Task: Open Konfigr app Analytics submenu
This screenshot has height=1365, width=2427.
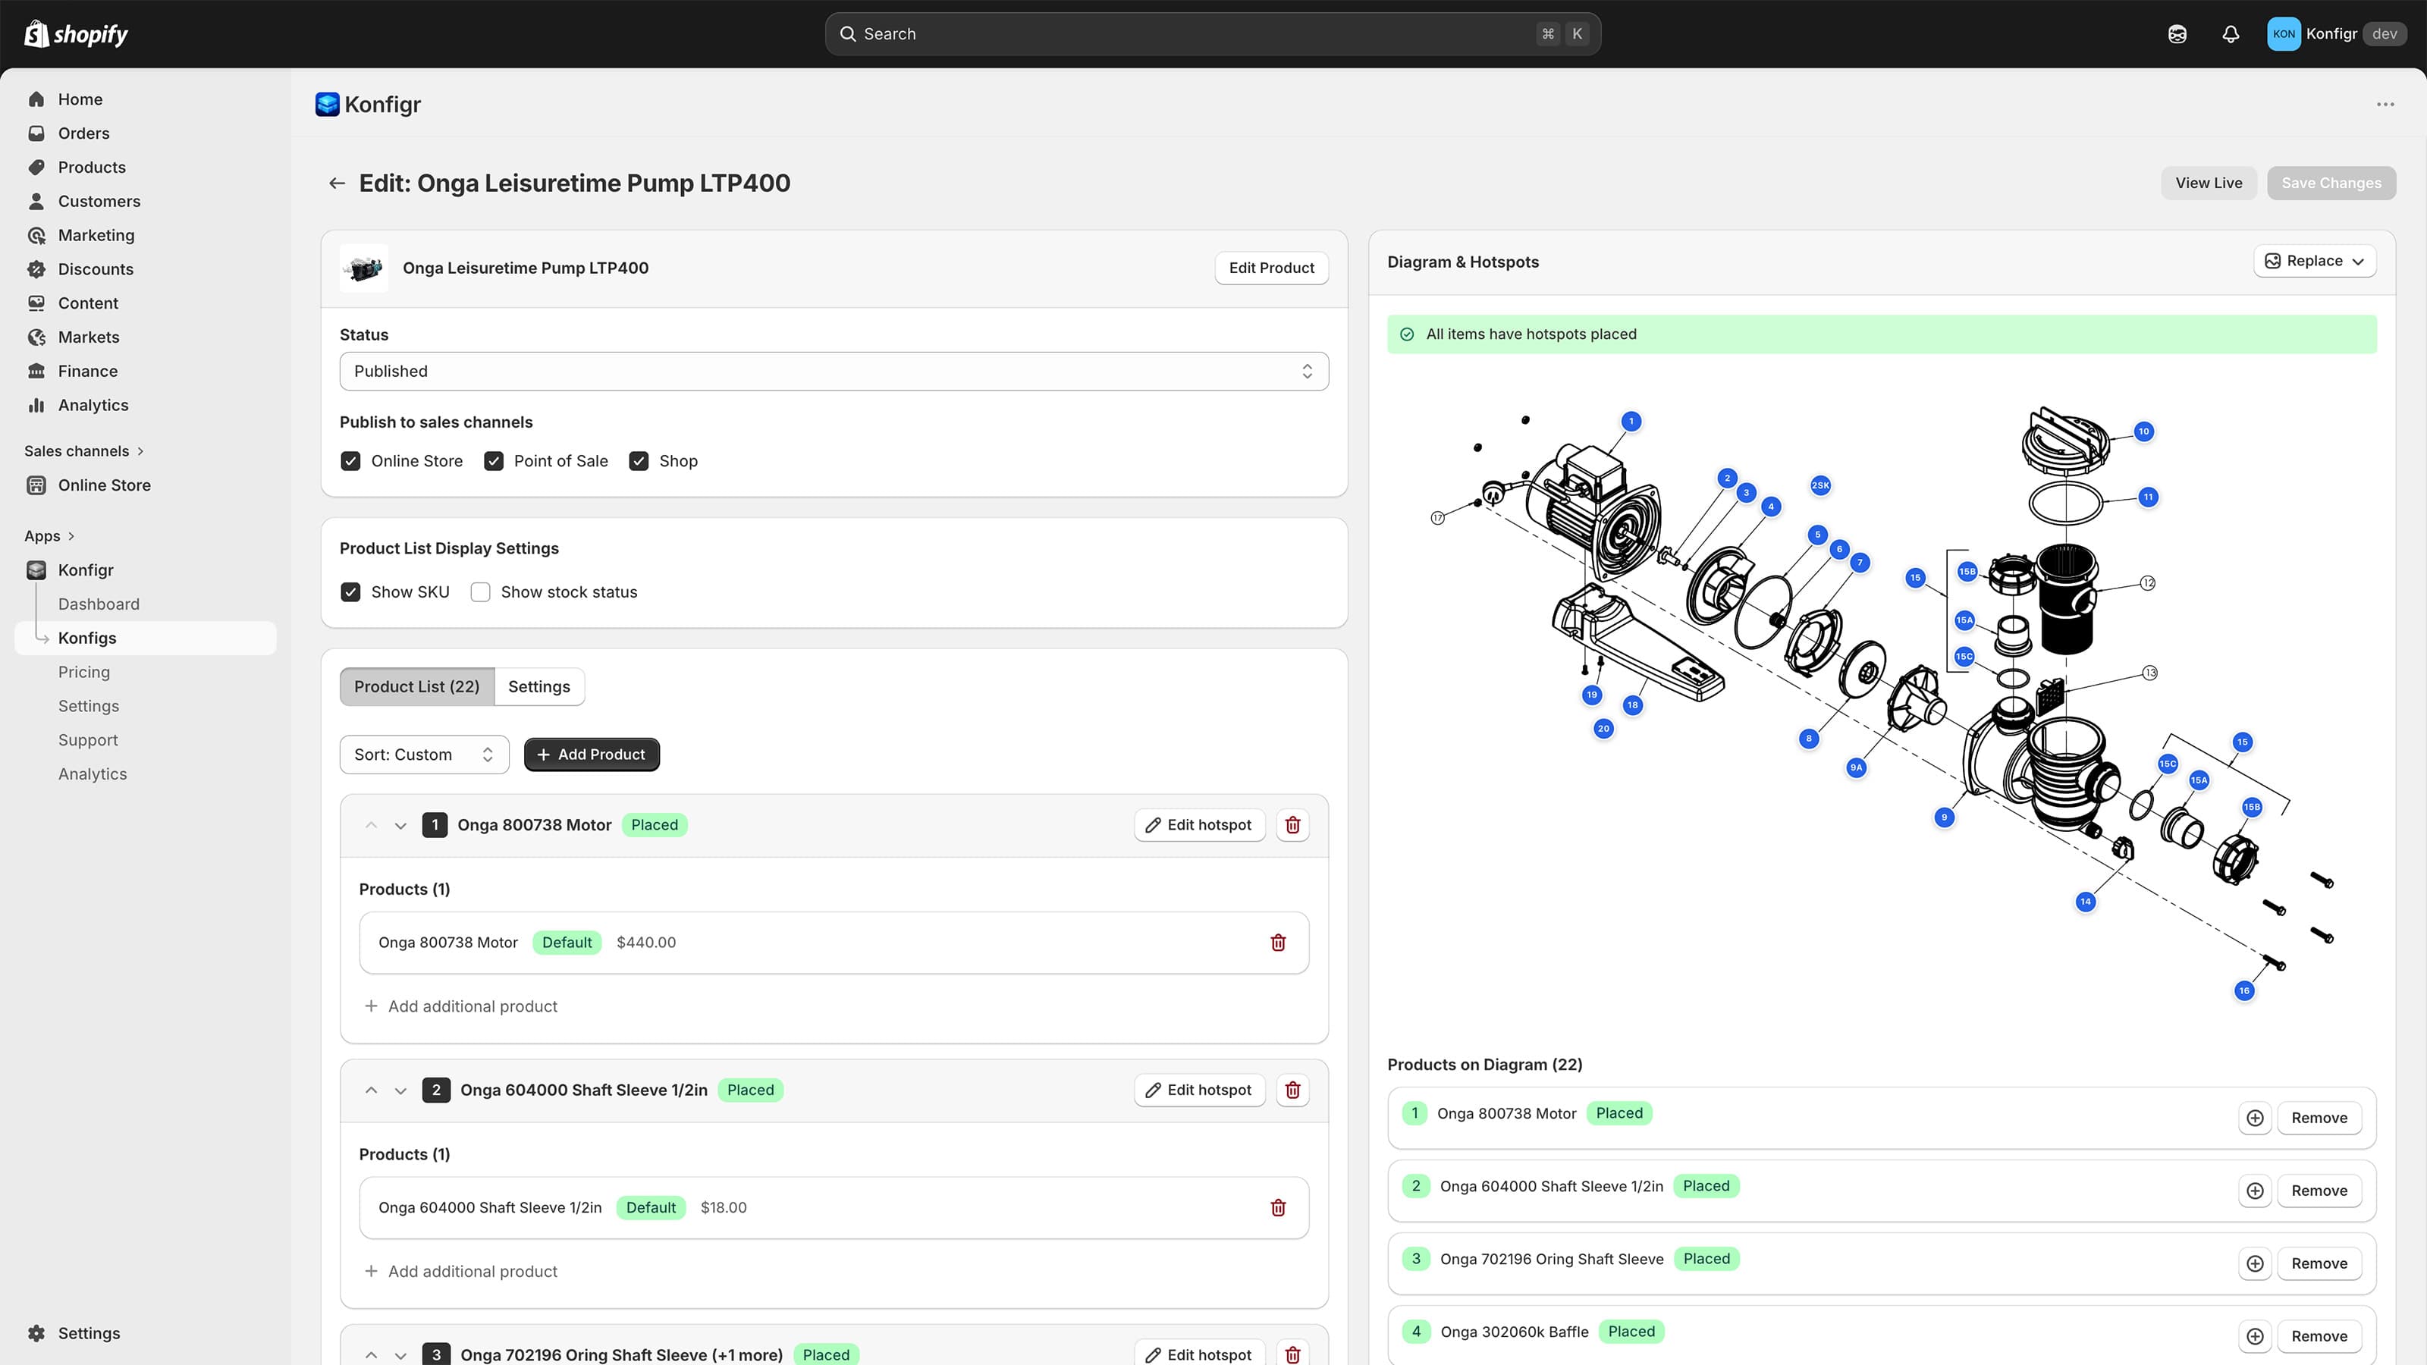Action: (x=93, y=773)
